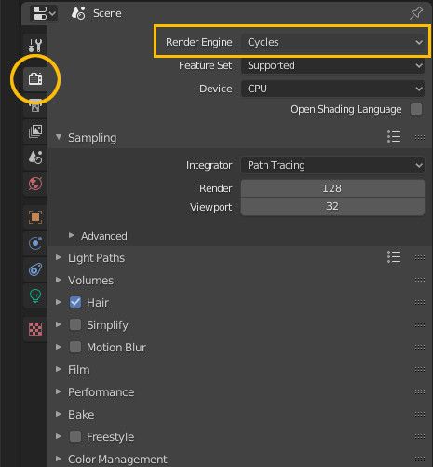Expand the Advanced sampling subpanel
433x467 pixels.
click(x=104, y=236)
